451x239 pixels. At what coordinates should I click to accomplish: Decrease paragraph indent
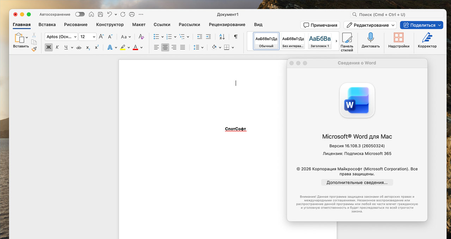point(200,37)
